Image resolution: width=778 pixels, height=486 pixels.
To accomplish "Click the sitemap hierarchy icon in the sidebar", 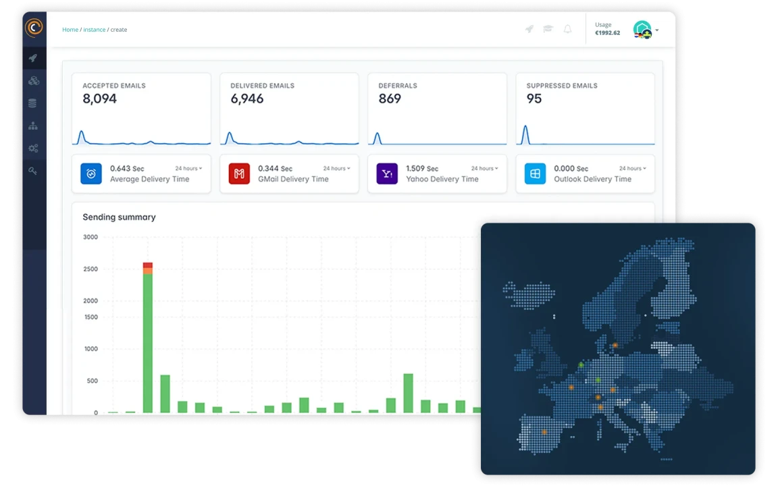I will pyautogui.click(x=34, y=126).
